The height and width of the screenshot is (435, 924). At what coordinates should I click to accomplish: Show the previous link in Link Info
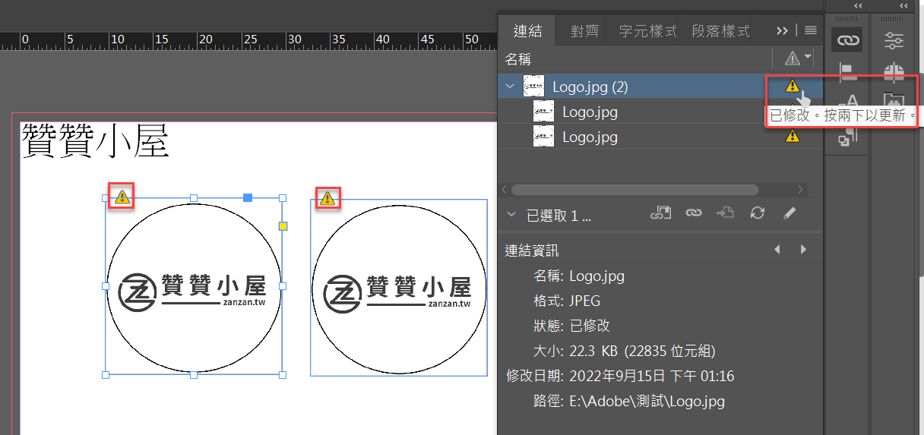777,250
